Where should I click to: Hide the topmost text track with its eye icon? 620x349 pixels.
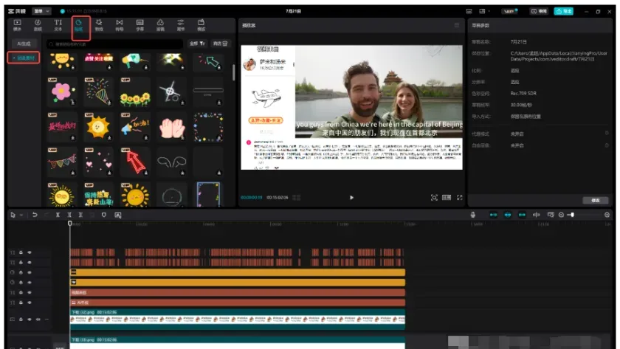[30, 252]
